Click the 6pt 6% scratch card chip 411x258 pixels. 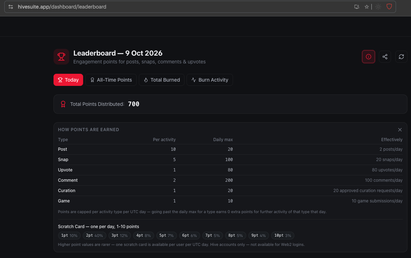coord(189,236)
